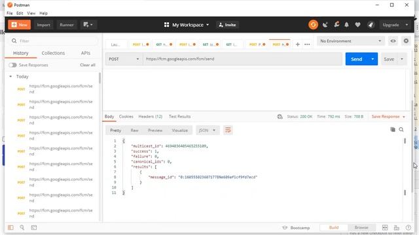
Task: Click the Import button
Action: 43,25
